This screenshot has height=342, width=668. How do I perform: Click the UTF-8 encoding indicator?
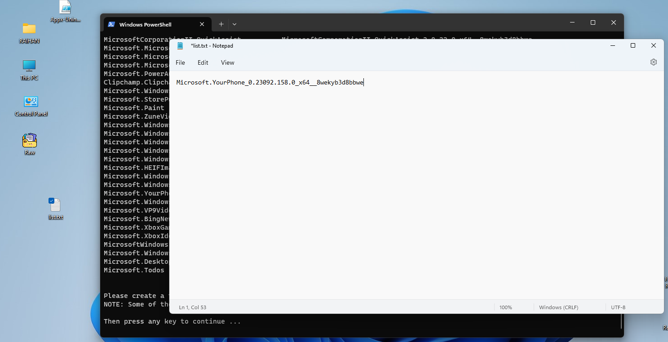(x=618, y=307)
